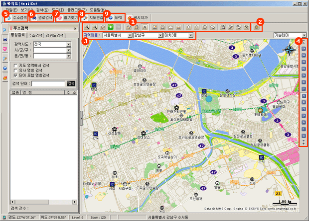Viewport: 309px width, 221px height.
Task: Open the gear settings icon in toolbar
Action: coord(256,27)
